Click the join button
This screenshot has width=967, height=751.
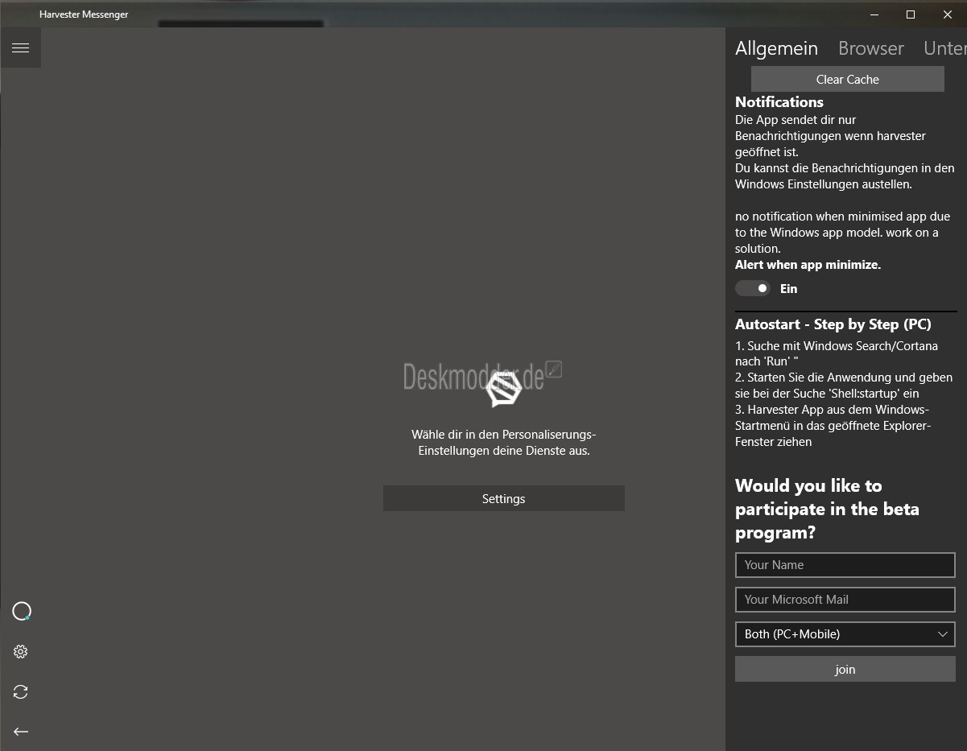(x=845, y=669)
